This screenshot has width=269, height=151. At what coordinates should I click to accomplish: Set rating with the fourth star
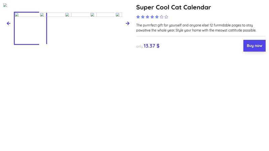[152, 17]
